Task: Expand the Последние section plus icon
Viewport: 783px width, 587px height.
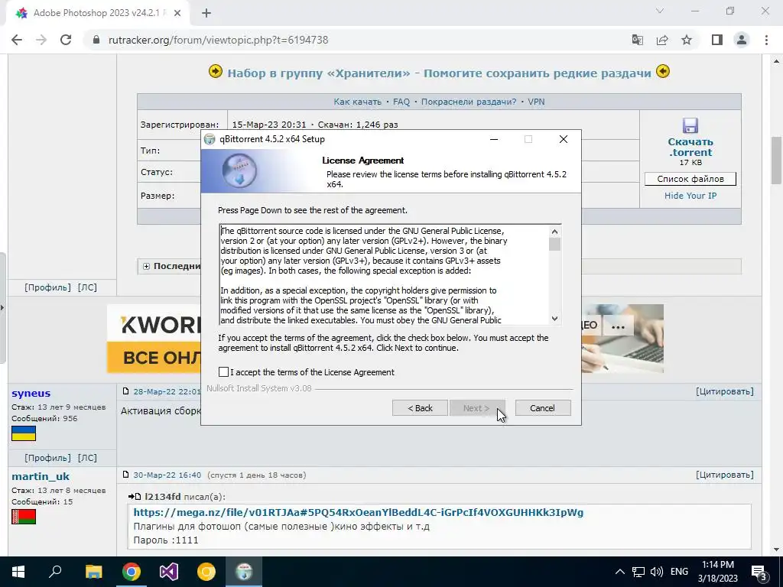Action: [146, 266]
